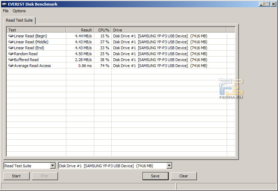Sort by the CPU% column header
Image resolution: width=278 pixels, height=191 pixels.
point(103,30)
